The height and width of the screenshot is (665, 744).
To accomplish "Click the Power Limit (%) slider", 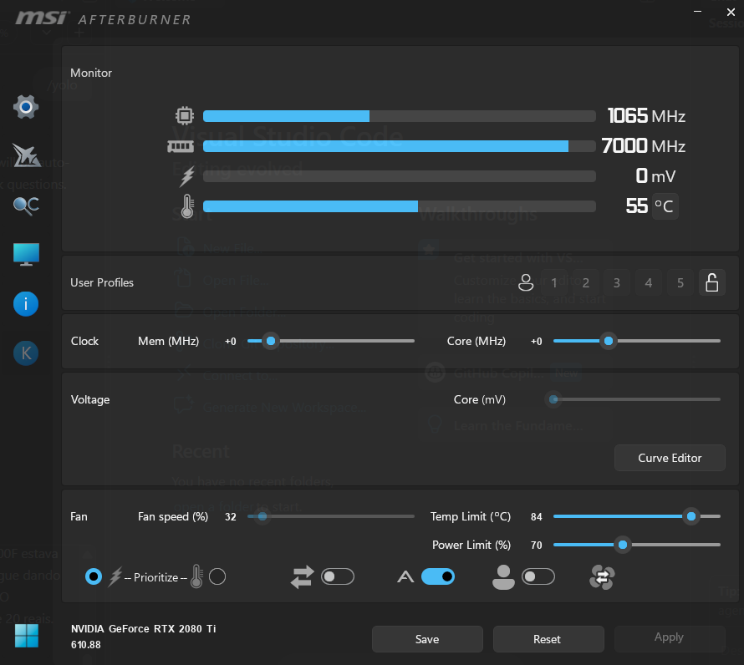I will (637, 545).
